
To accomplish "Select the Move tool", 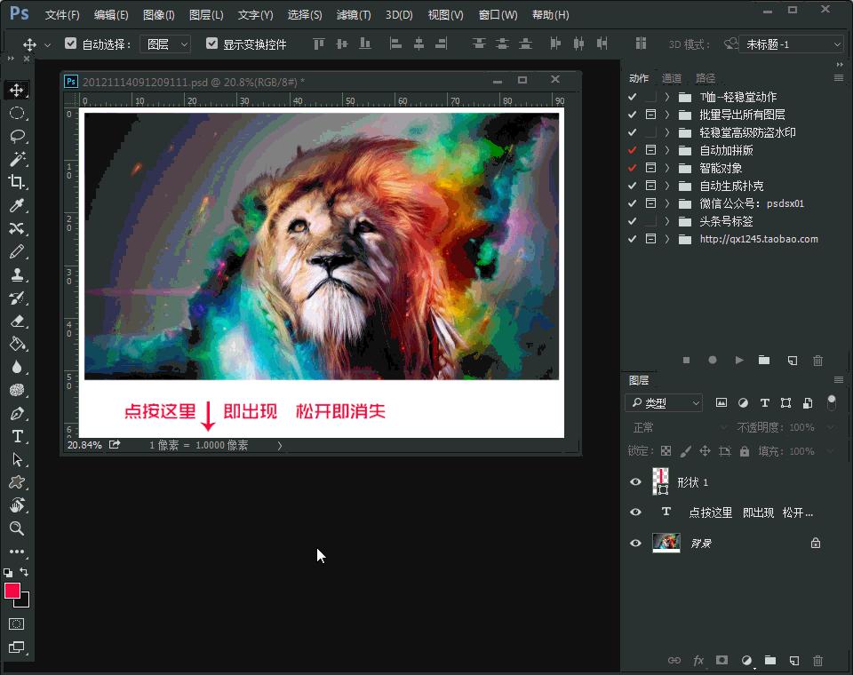I will tap(18, 89).
